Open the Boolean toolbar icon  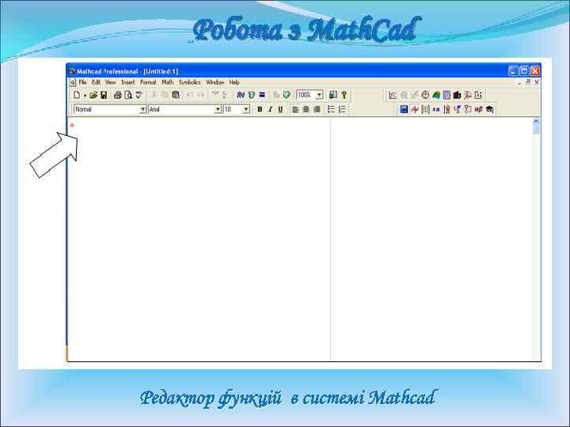tap(458, 109)
